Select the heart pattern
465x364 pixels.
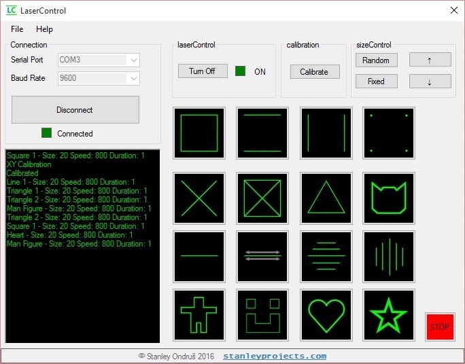coord(326,315)
